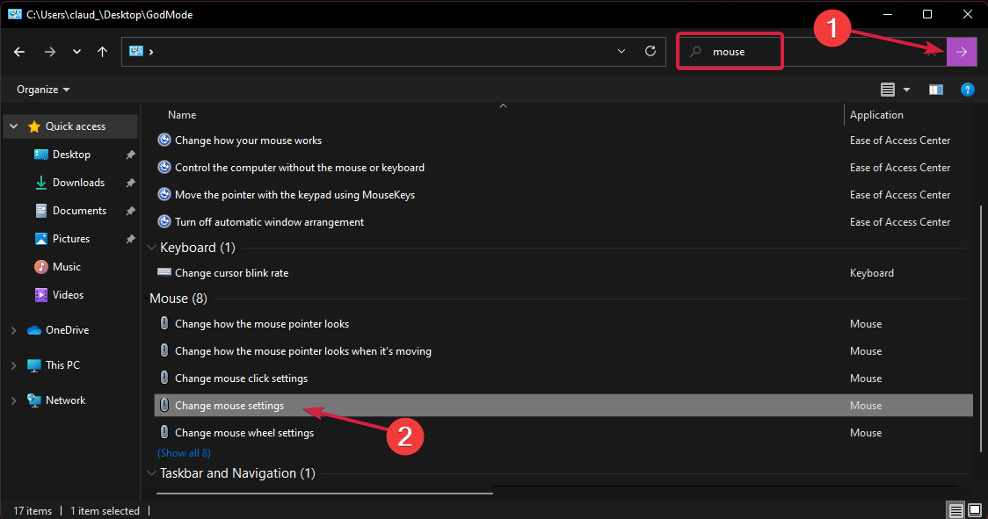The height and width of the screenshot is (519, 988).
Task: Go back with the Back arrow
Action: click(19, 52)
